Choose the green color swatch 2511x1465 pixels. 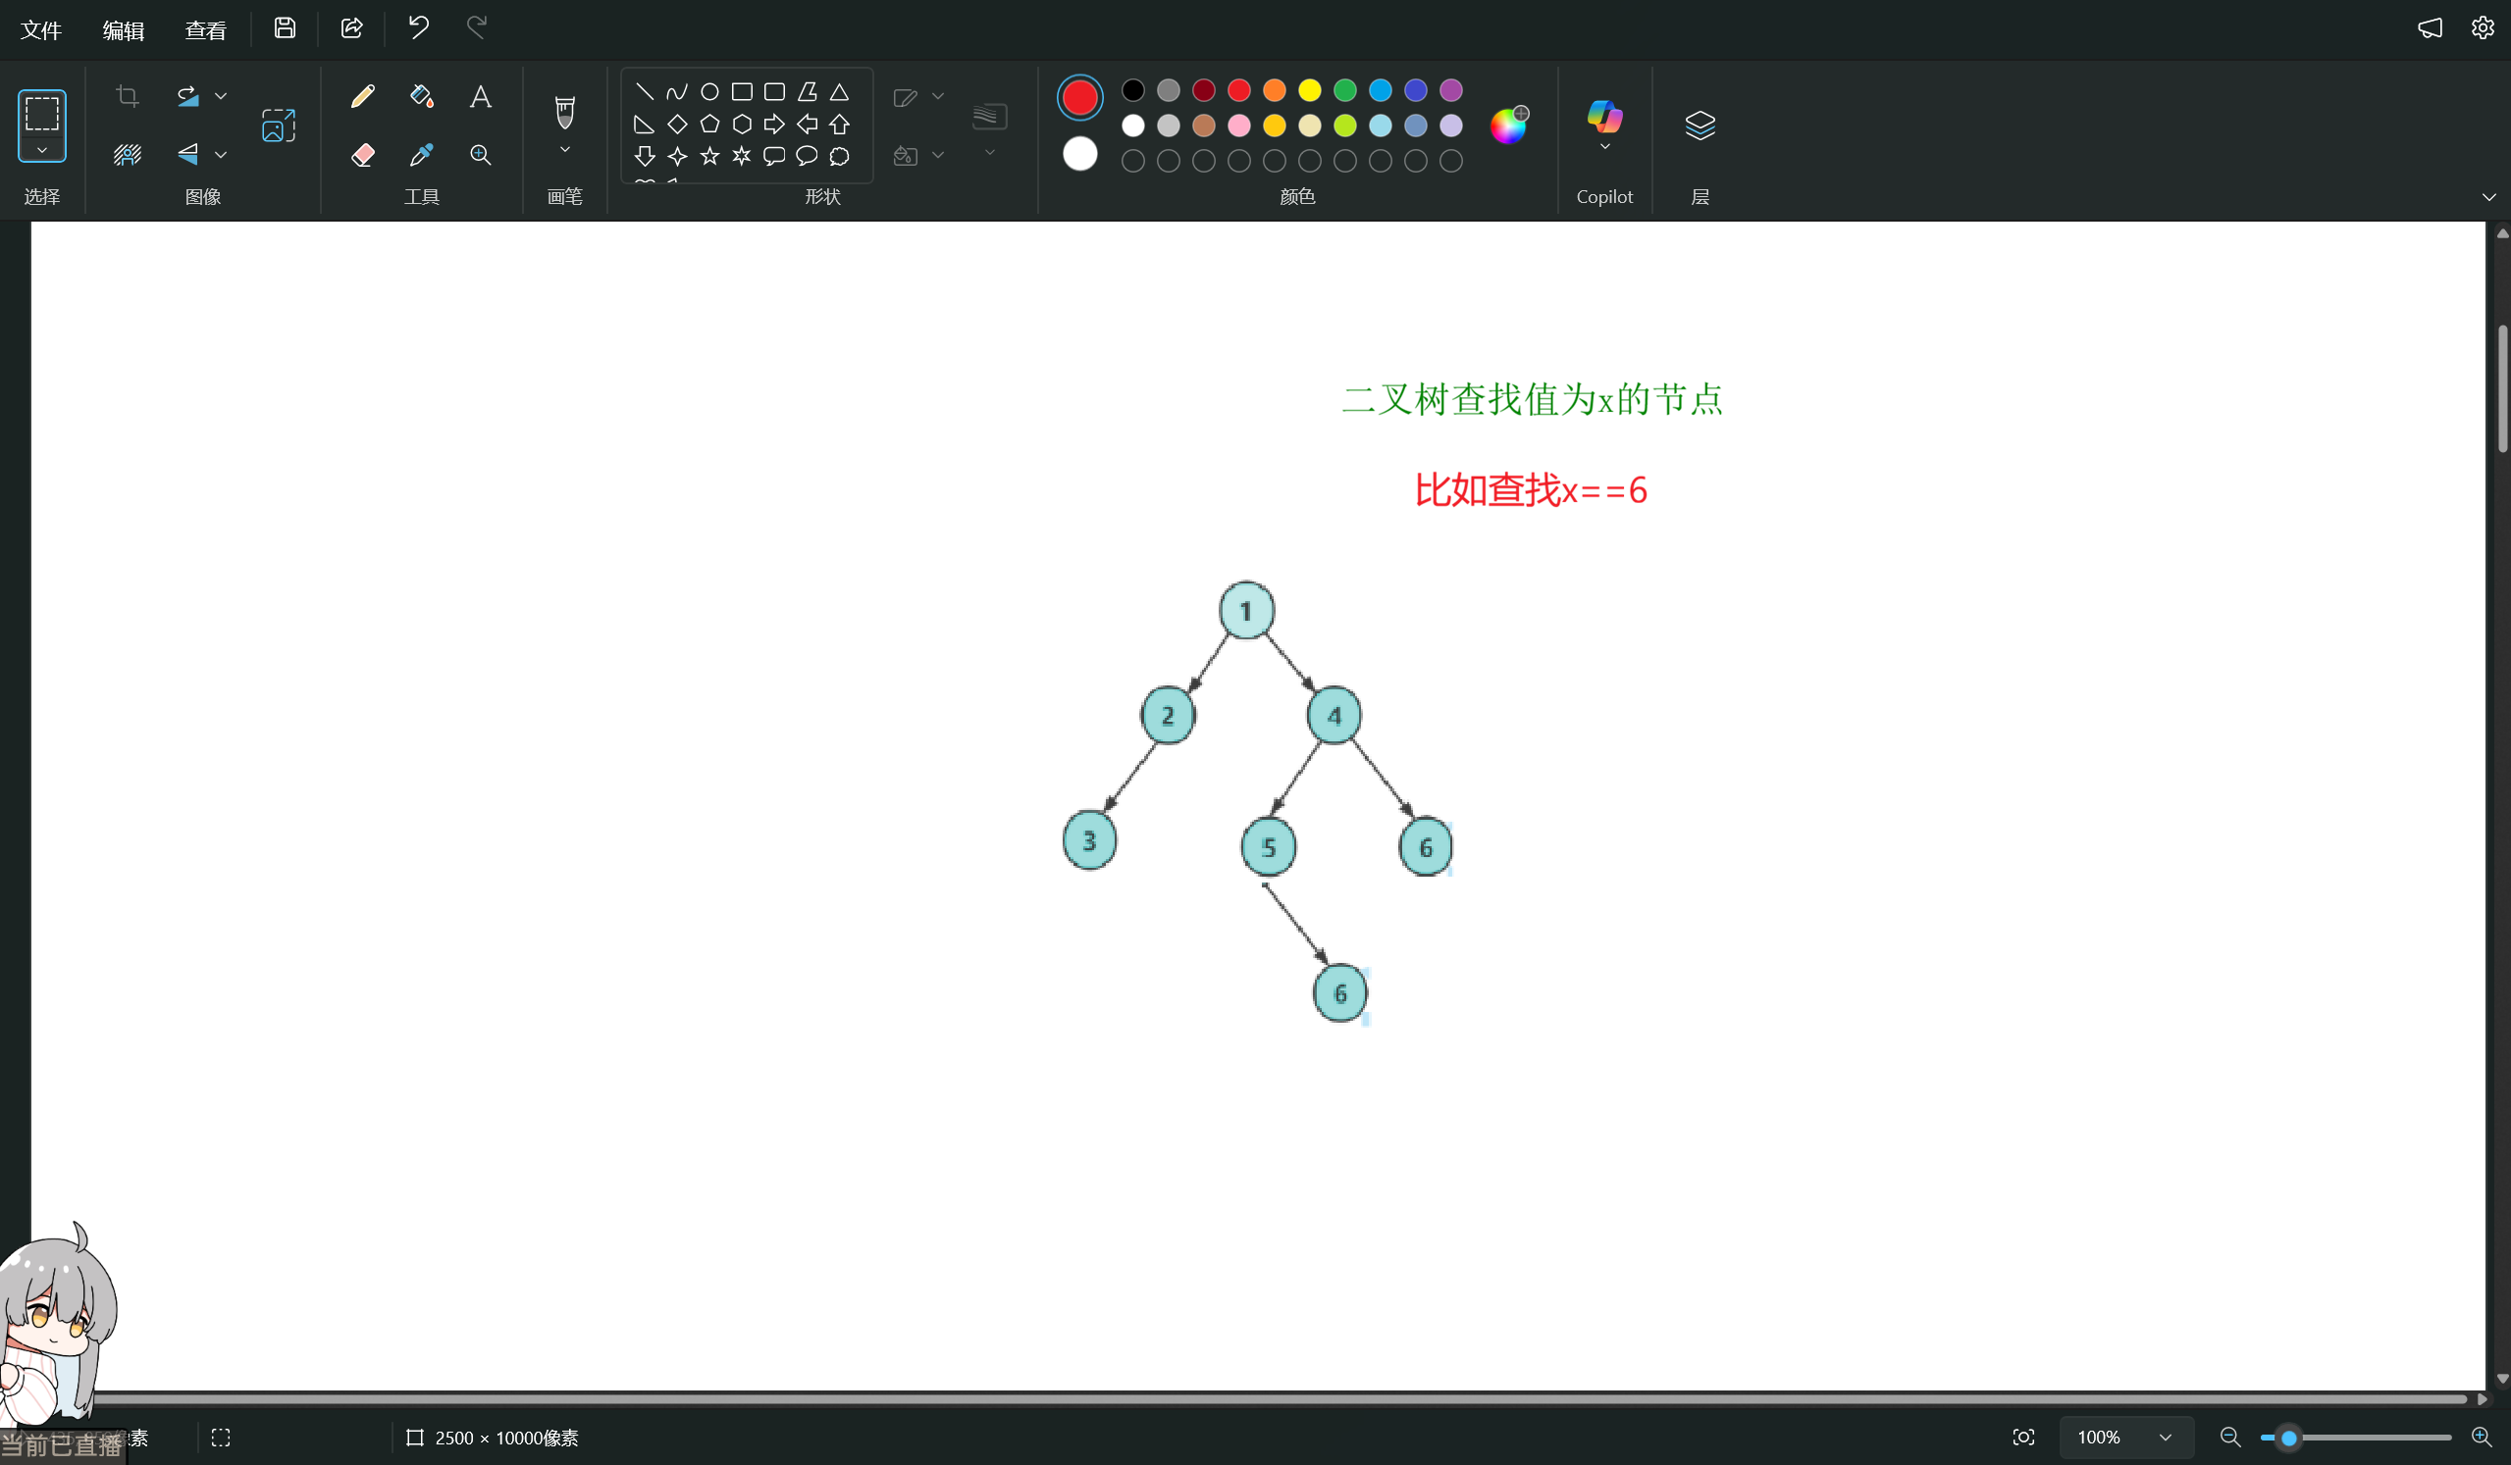[1344, 90]
